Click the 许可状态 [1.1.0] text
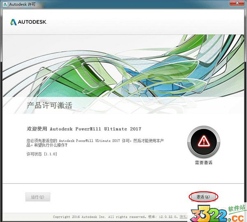Screen dimensions: 247x222 tap(42, 154)
